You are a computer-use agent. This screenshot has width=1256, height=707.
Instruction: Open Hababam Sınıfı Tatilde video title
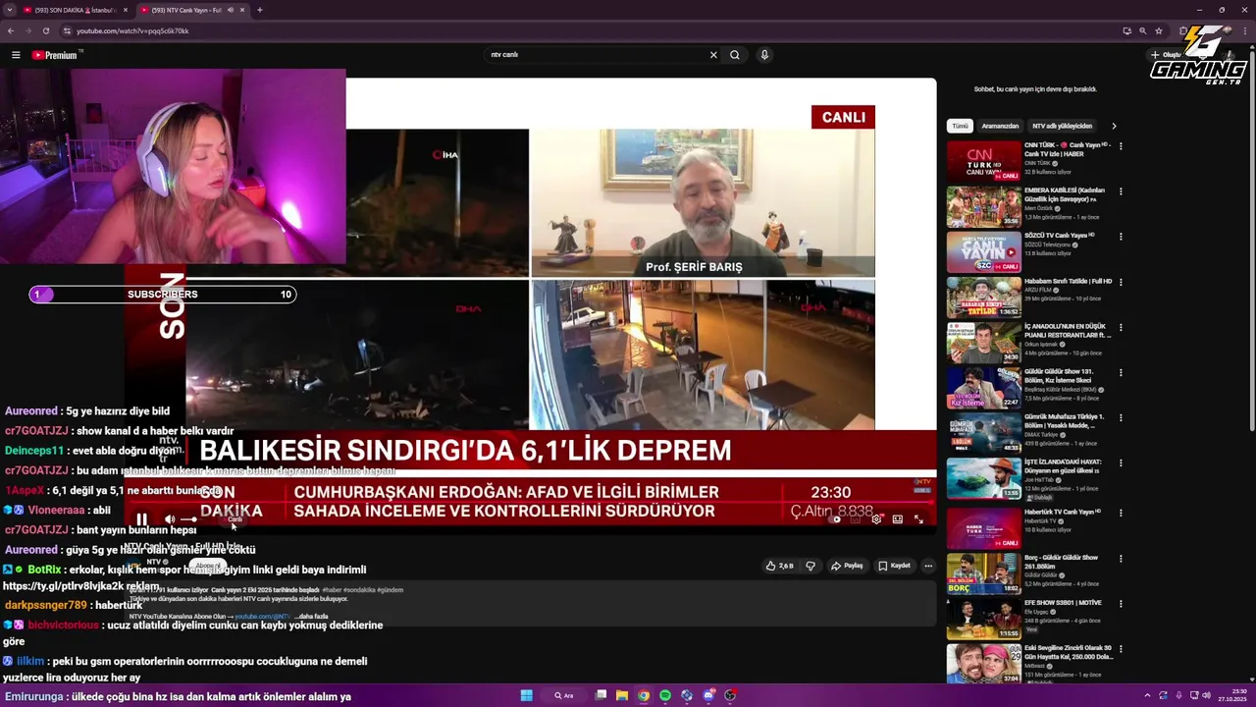pyautogui.click(x=1069, y=282)
